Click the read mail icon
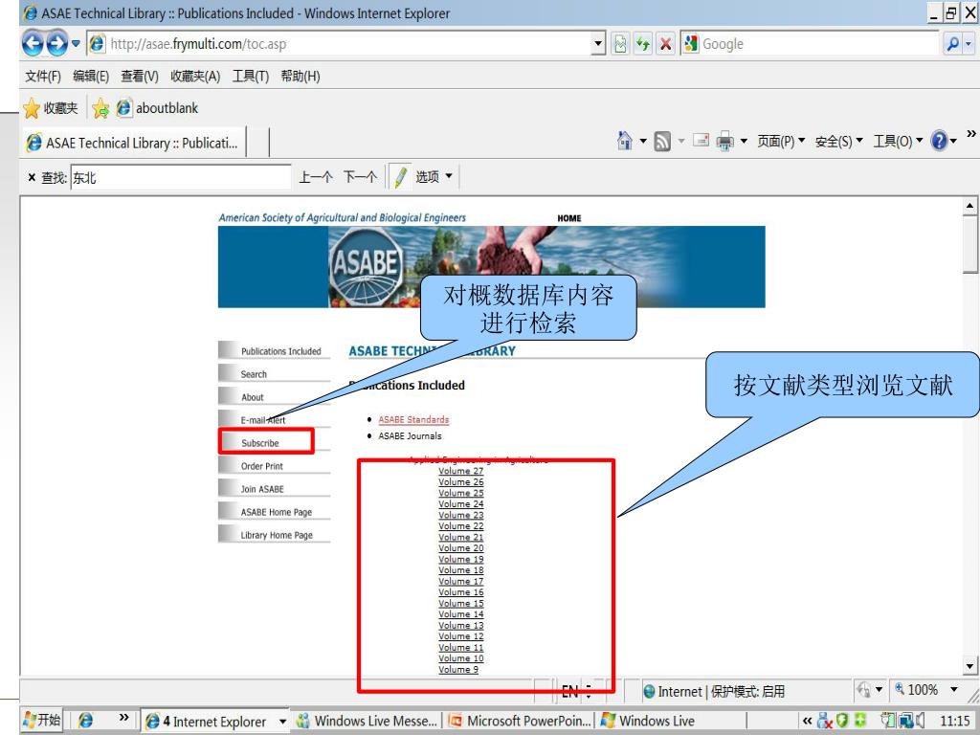 point(702,141)
